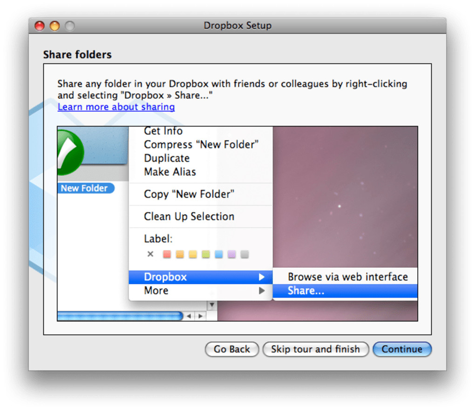Apply the green label color
Image resolution: width=475 pixels, height=410 pixels.
pyautogui.click(x=206, y=255)
